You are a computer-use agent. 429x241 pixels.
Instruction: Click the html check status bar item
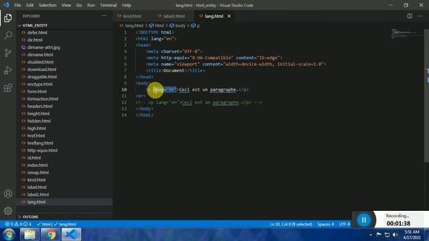click(x=44, y=224)
